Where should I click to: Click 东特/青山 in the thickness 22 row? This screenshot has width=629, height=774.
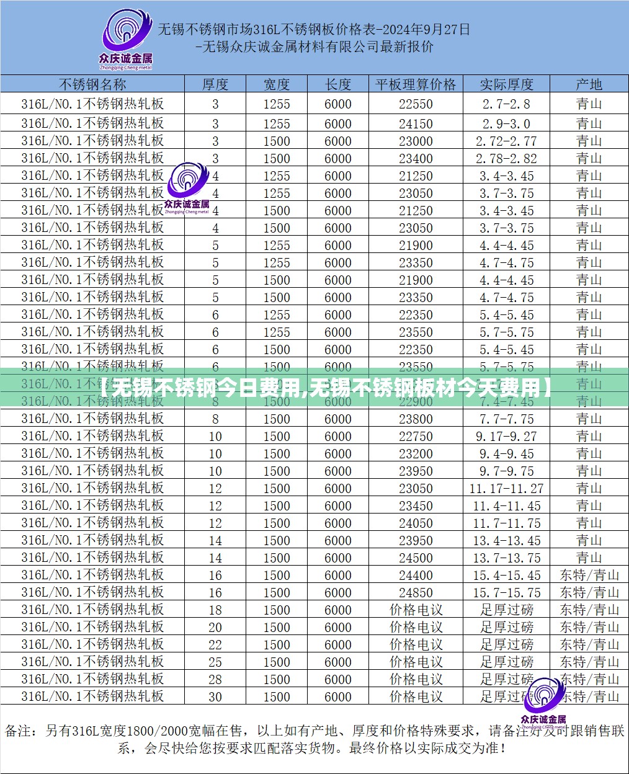[589, 644]
